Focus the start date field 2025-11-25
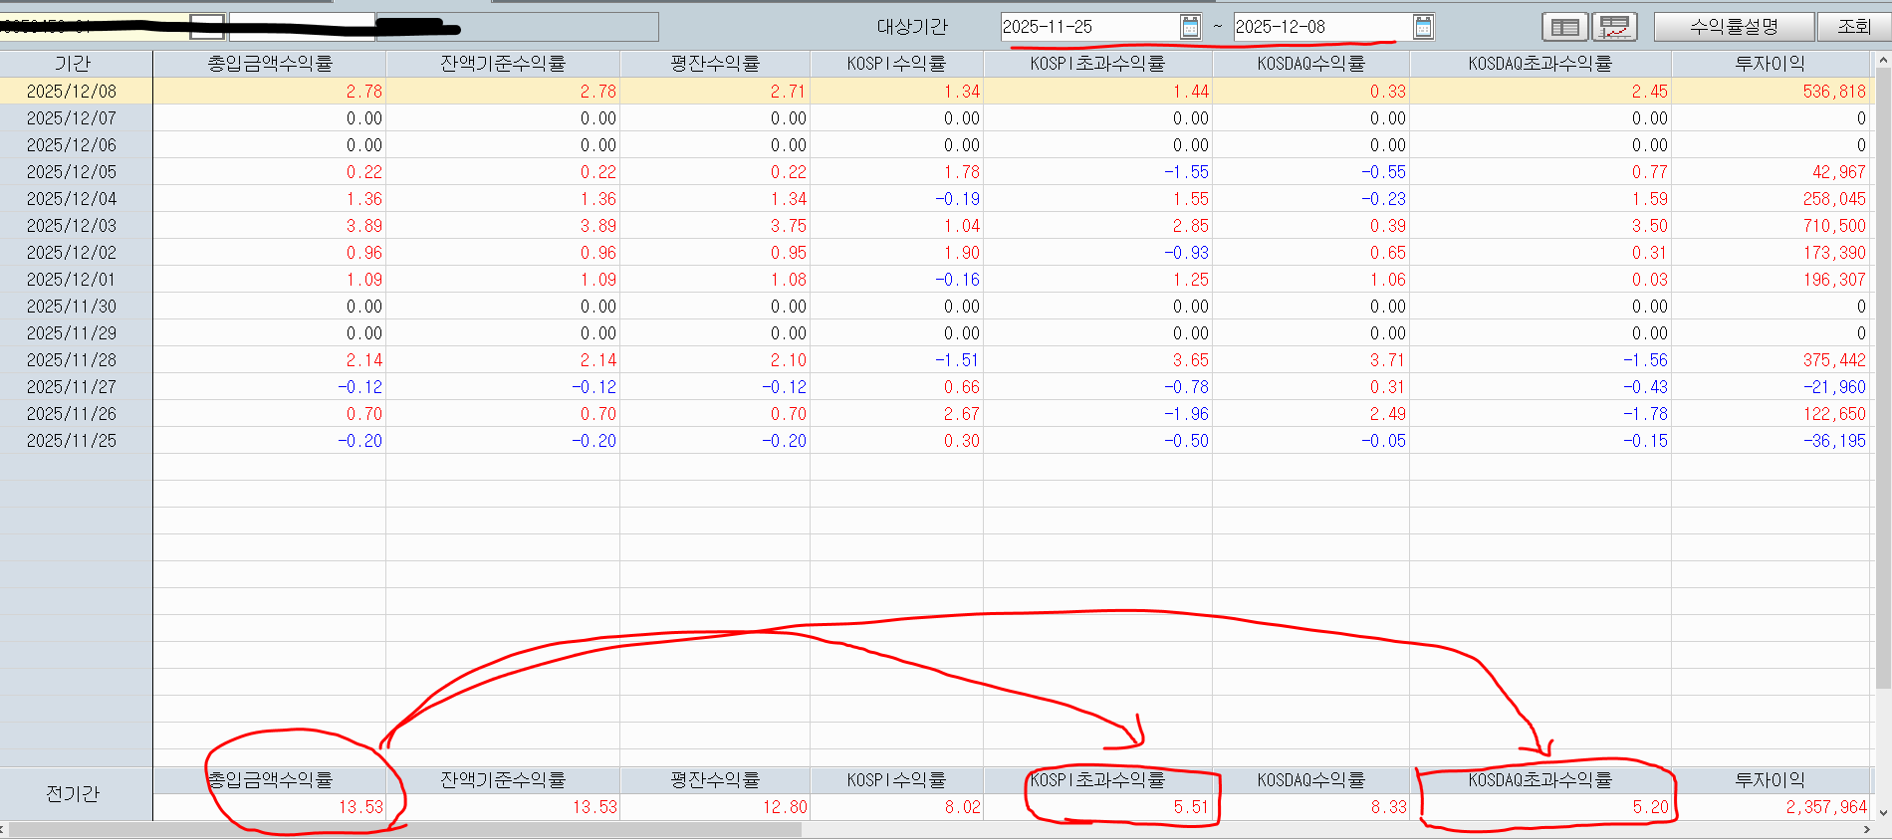Image resolution: width=1892 pixels, height=840 pixels. tap(1087, 27)
